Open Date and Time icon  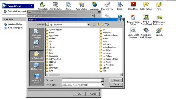coord(107,6)
